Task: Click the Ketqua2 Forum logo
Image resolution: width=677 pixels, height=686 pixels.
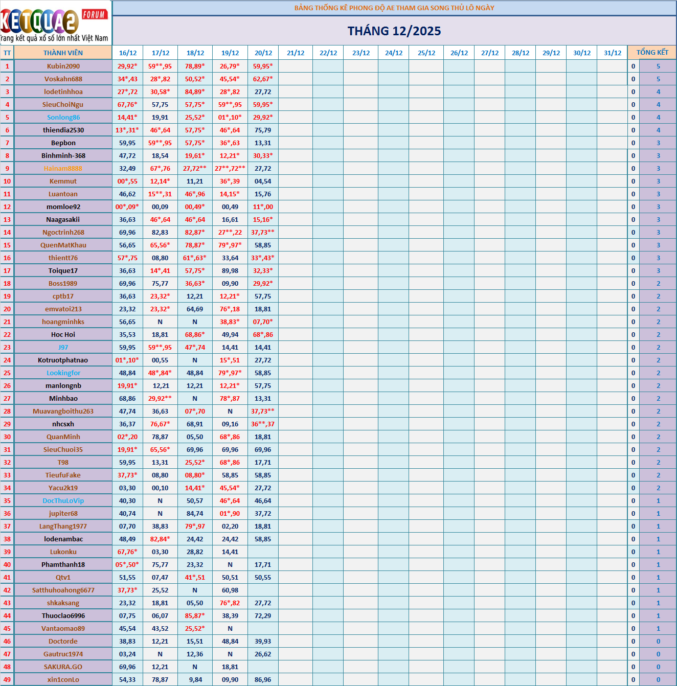Action: 55,23
